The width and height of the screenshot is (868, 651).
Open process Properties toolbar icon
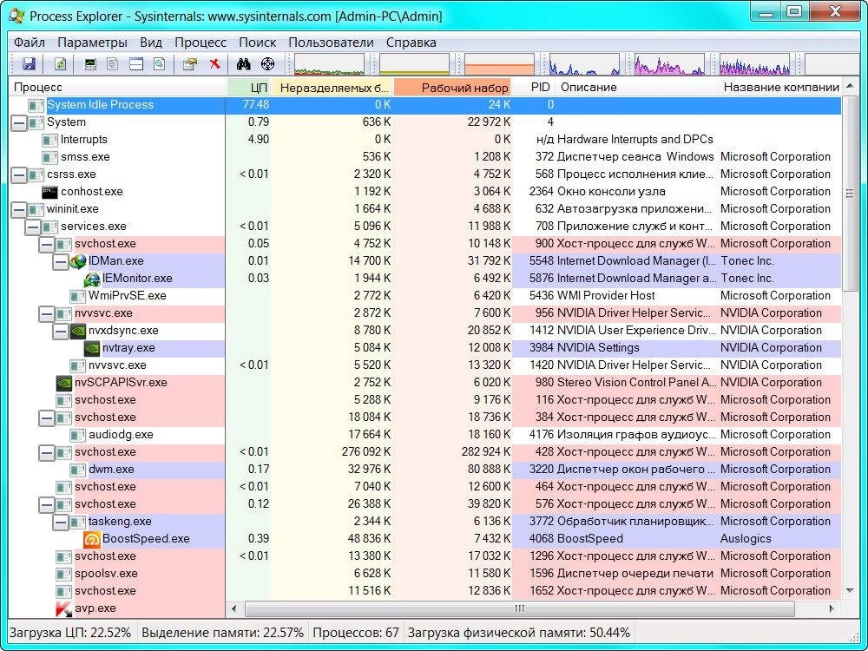tap(190, 64)
